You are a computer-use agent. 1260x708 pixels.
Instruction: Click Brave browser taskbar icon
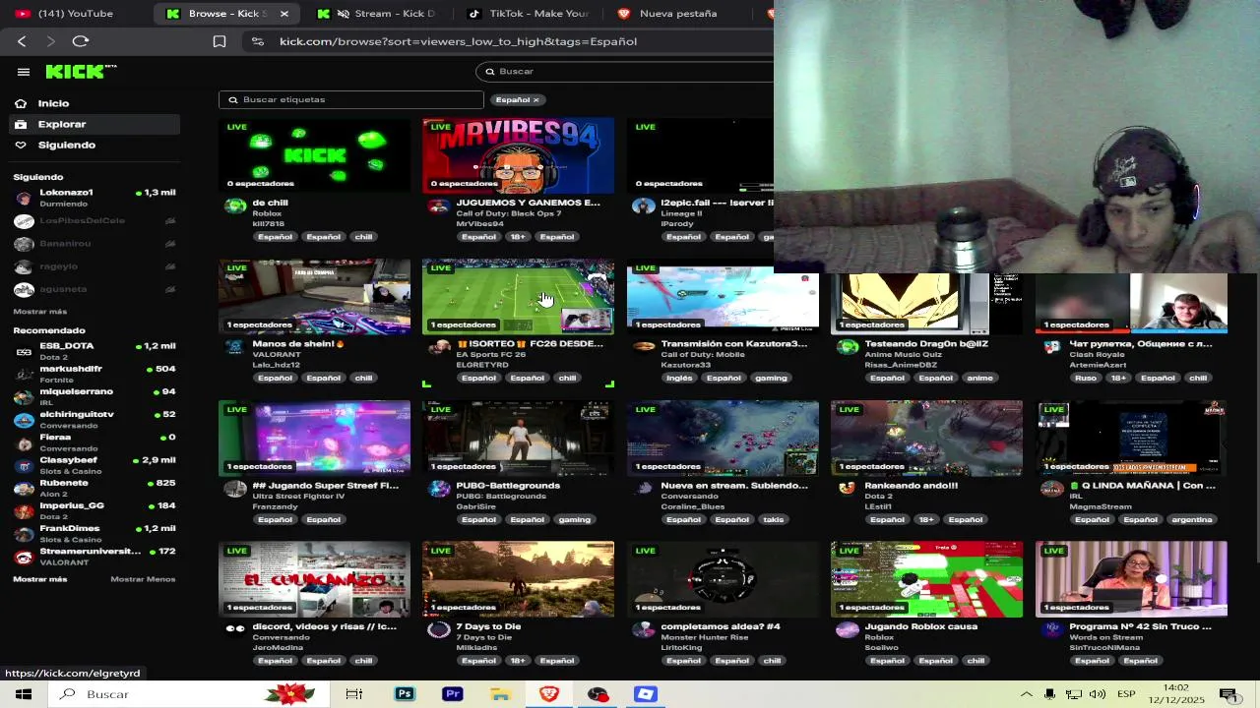549,694
